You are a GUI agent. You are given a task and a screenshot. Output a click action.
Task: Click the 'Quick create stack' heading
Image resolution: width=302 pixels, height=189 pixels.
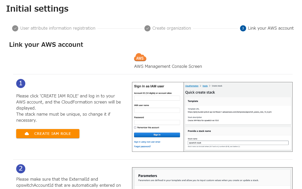(x=200, y=93)
